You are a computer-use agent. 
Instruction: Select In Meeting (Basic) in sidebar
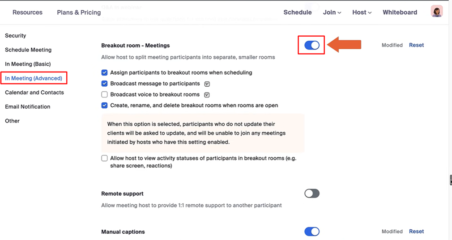coord(28,64)
